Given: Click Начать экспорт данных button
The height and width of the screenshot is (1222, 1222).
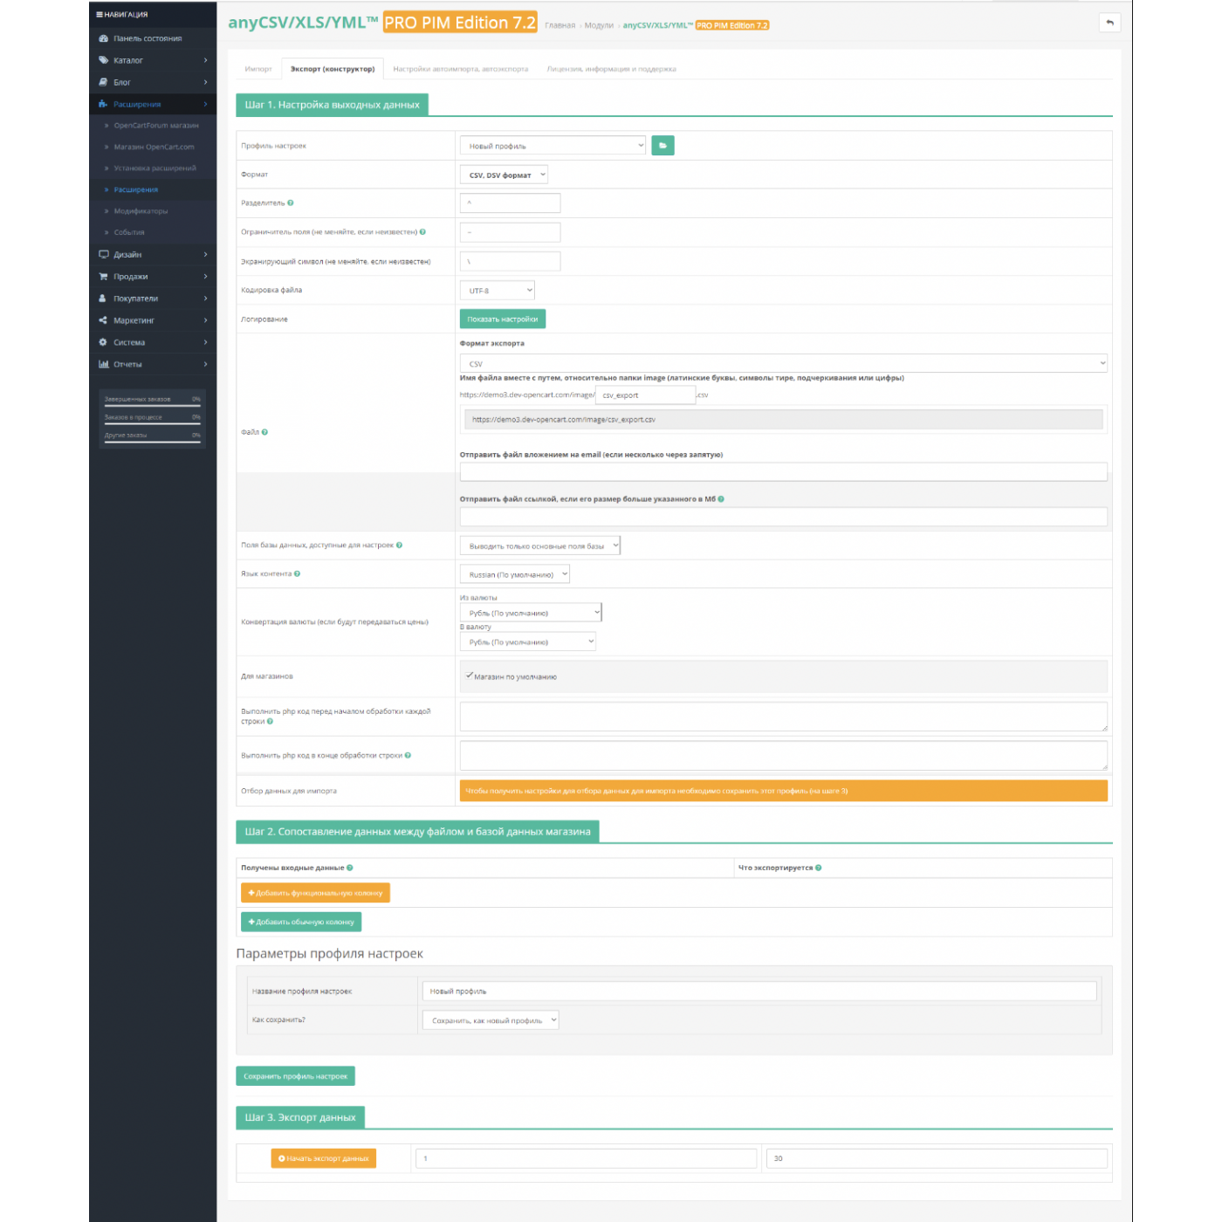Looking at the screenshot, I should (x=323, y=1158).
